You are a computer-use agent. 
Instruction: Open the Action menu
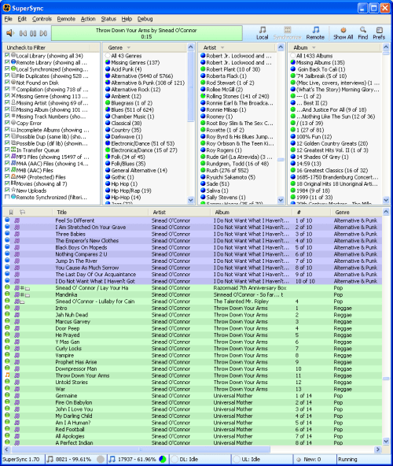[x=88, y=19]
